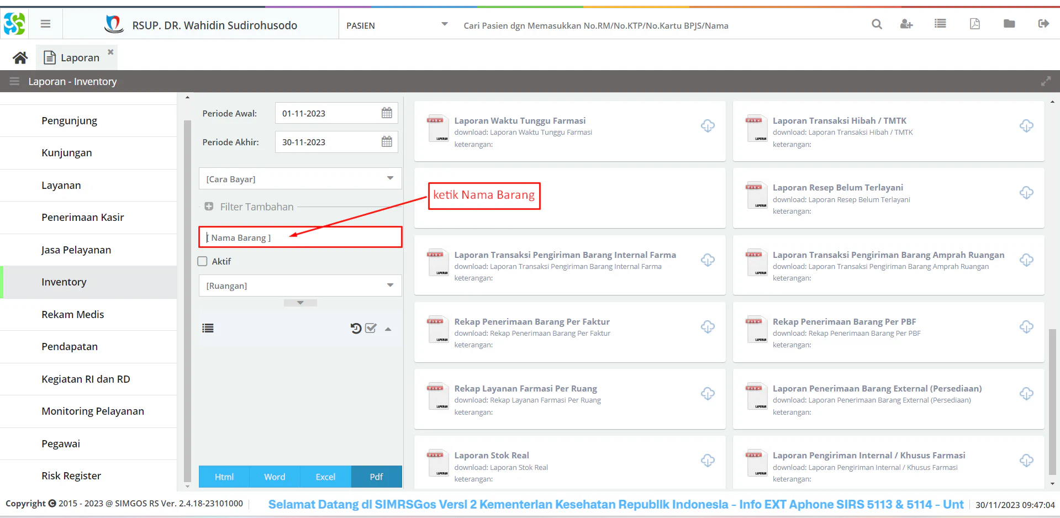1060x518 pixels.
Task: Expand panel with fullscreen arrows icon
Action: tap(1046, 81)
